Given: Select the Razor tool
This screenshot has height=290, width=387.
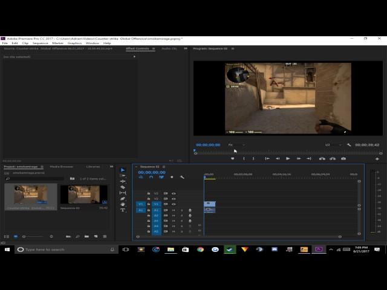Looking at the screenshot, I should pos(123,187).
